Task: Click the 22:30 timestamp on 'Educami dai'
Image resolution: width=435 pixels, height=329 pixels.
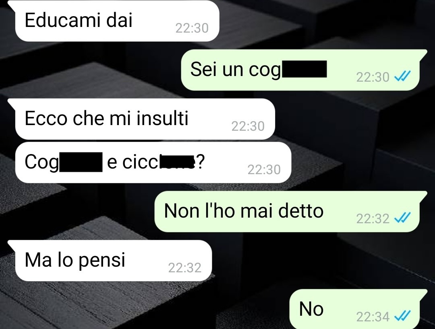Action: tap(192, 28)
